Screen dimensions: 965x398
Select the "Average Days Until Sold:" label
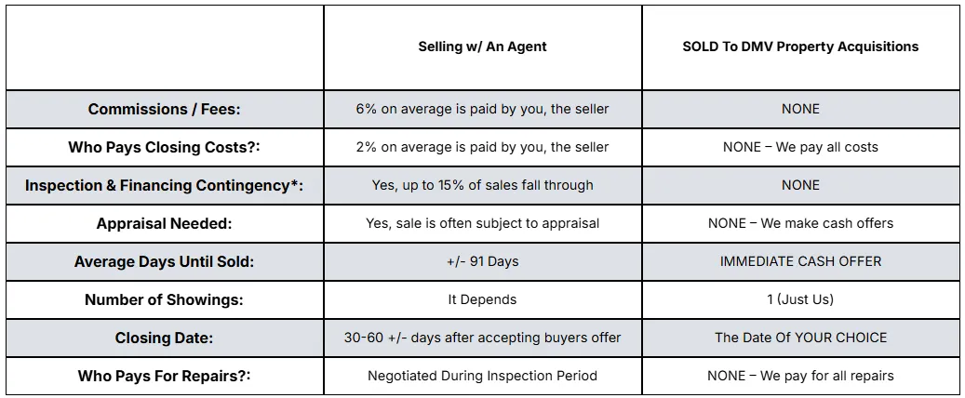point(164,262)
